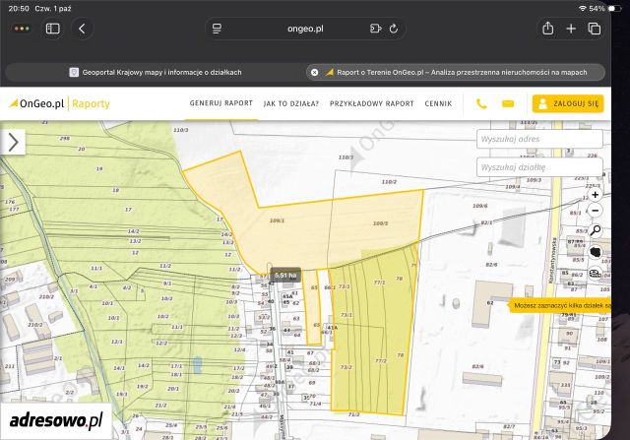Image resolution: width=630 pixels, height=440 pixels.
Task: Open the CENNIK menu item
Action: point(438,103)
